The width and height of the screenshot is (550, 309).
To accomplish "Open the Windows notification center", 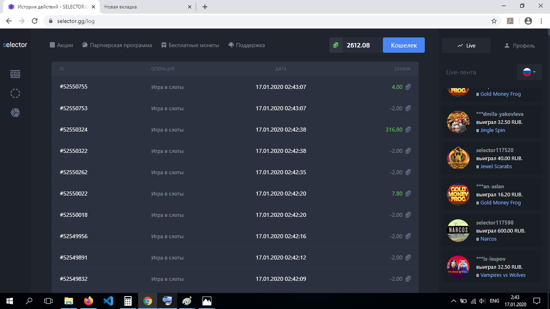I will pos(537,301).
